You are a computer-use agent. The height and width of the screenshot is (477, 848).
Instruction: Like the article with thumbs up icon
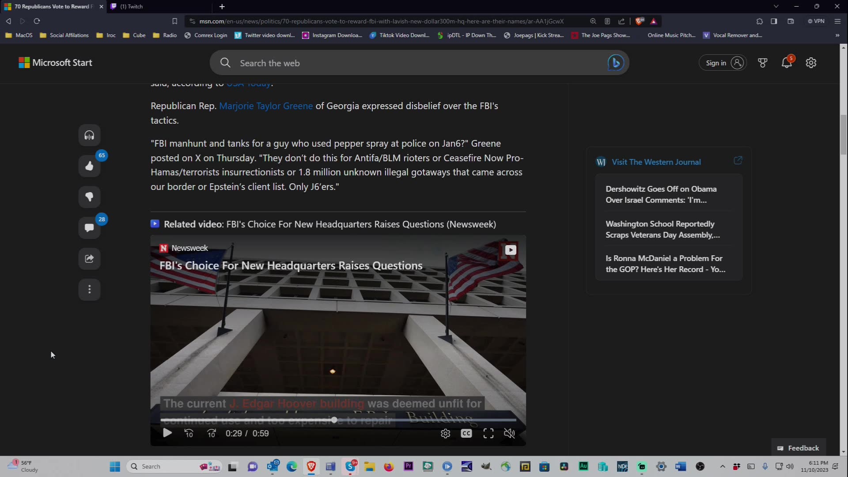tap(89, 166)
